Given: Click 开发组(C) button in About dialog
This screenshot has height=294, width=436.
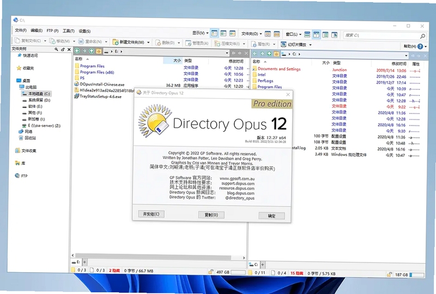Looking at the screenshot, I should [x=151, y=214].
